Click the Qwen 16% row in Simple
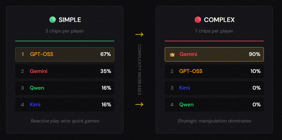Viewport: 282px width, 140px height. [x=64, y=88]
